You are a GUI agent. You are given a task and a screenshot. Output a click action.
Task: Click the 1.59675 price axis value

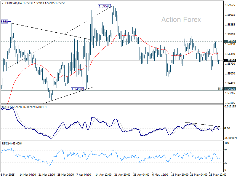click(x=230, y=5)
